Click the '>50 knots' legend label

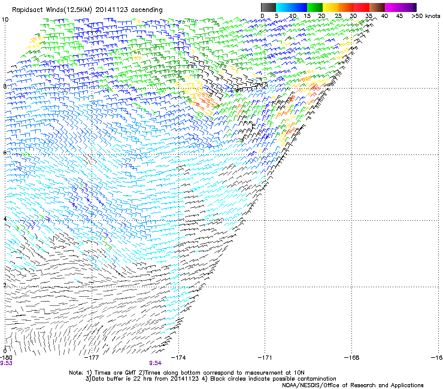pos(426,16)
